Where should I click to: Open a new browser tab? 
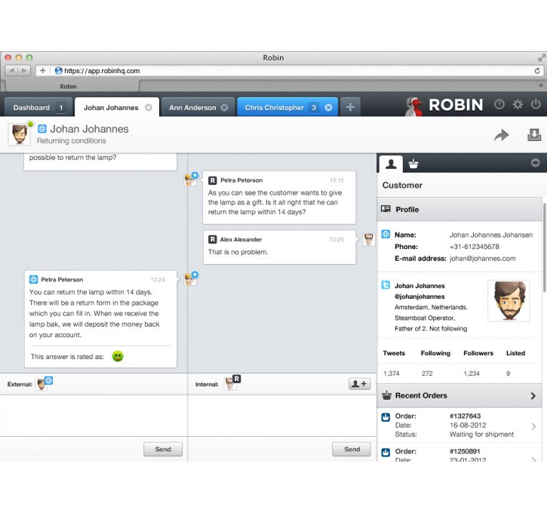click(x=541, y=85)
